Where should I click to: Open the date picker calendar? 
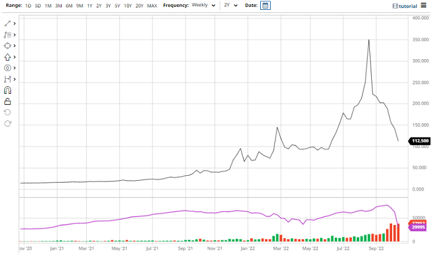pyautogui.click(x=265, y=6)
